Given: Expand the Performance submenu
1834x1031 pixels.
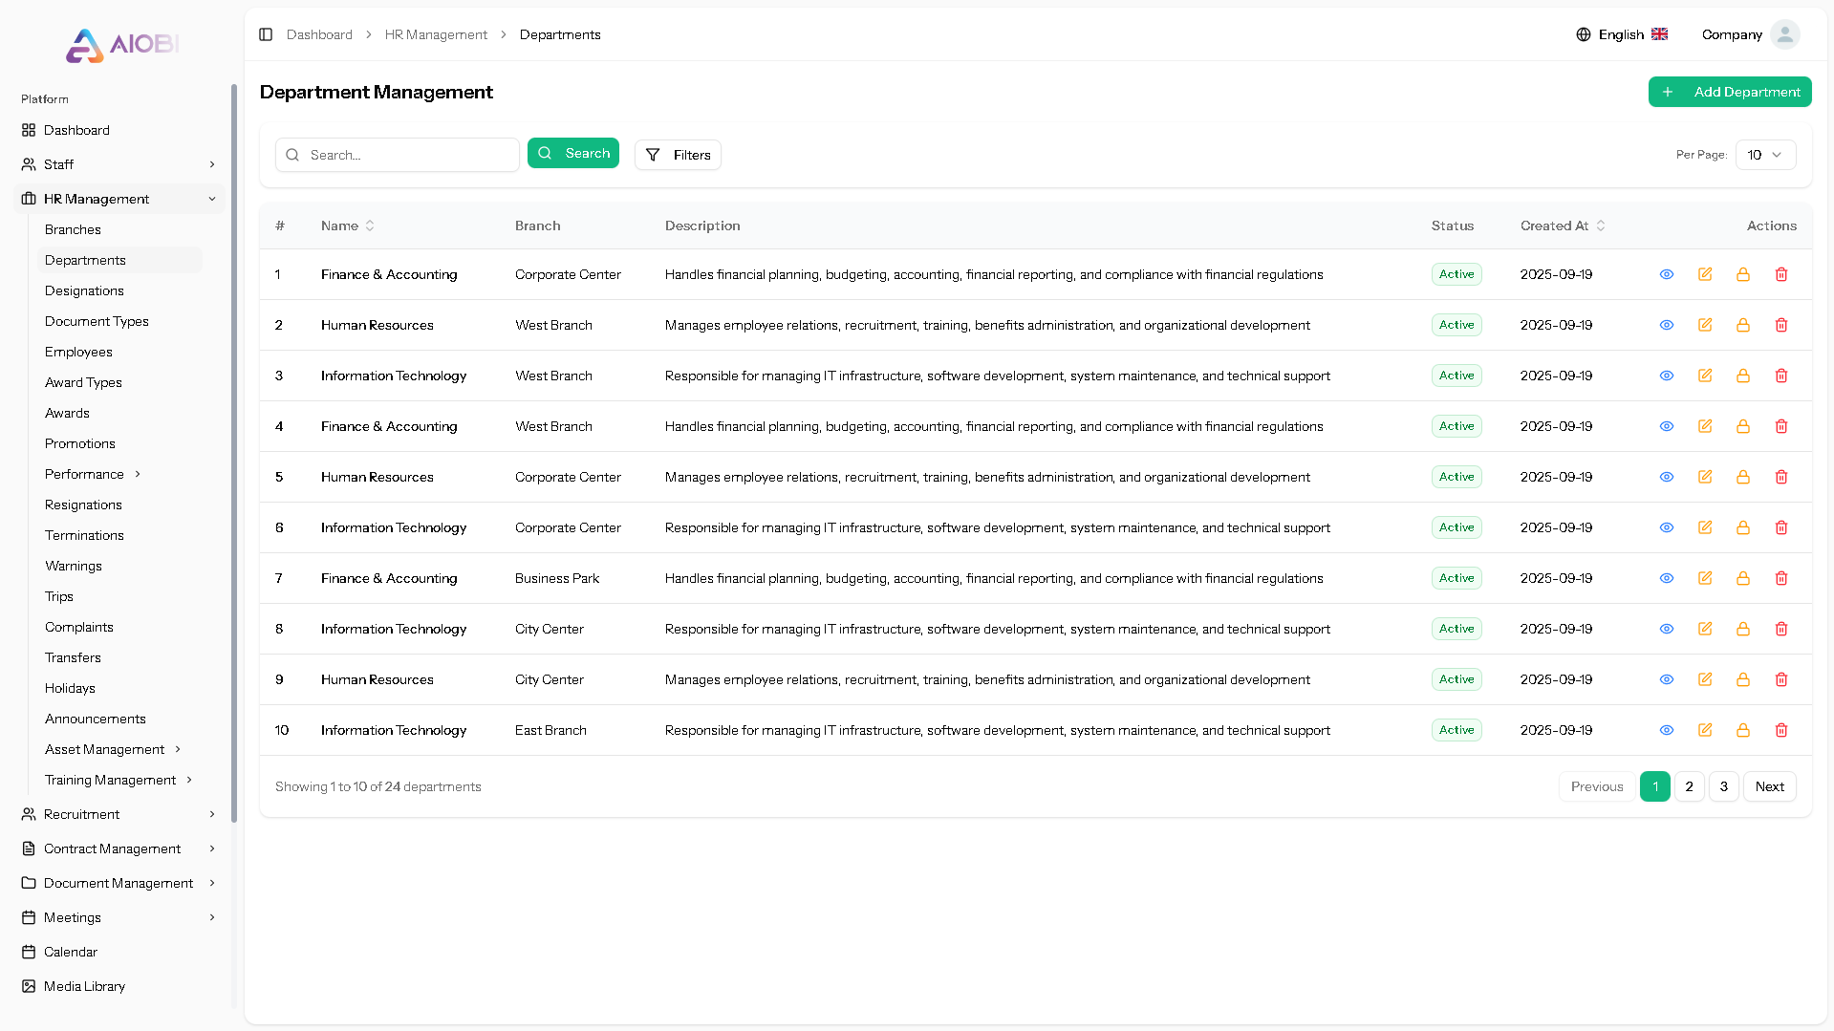Looking at the screenshot, I should pos(93,474).
